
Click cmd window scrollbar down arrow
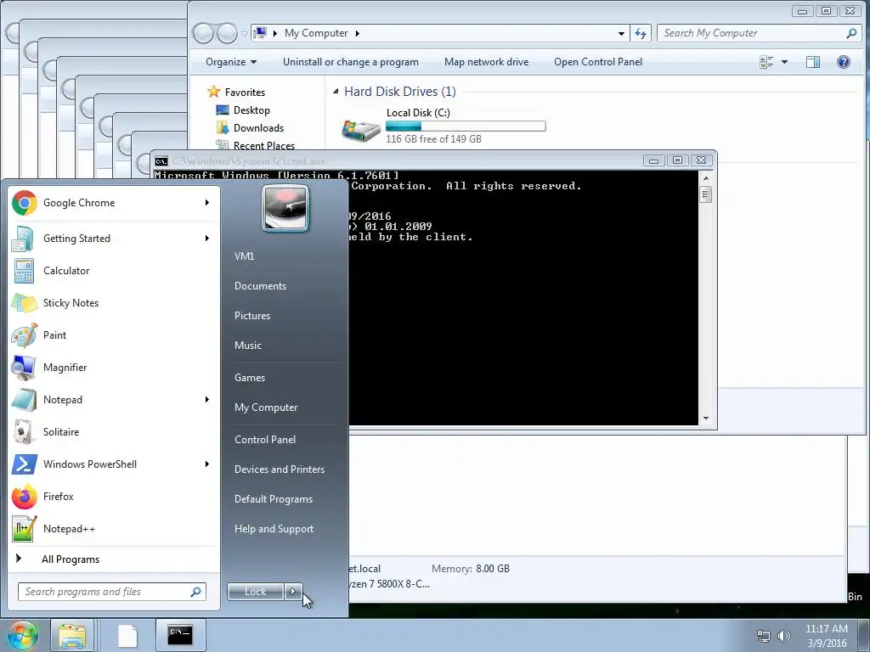(x=706, y=419)
